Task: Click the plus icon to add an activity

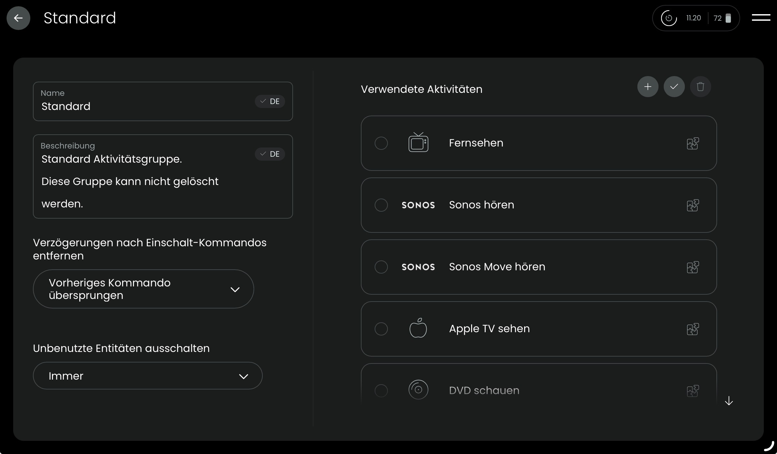Action: [648, 87]
